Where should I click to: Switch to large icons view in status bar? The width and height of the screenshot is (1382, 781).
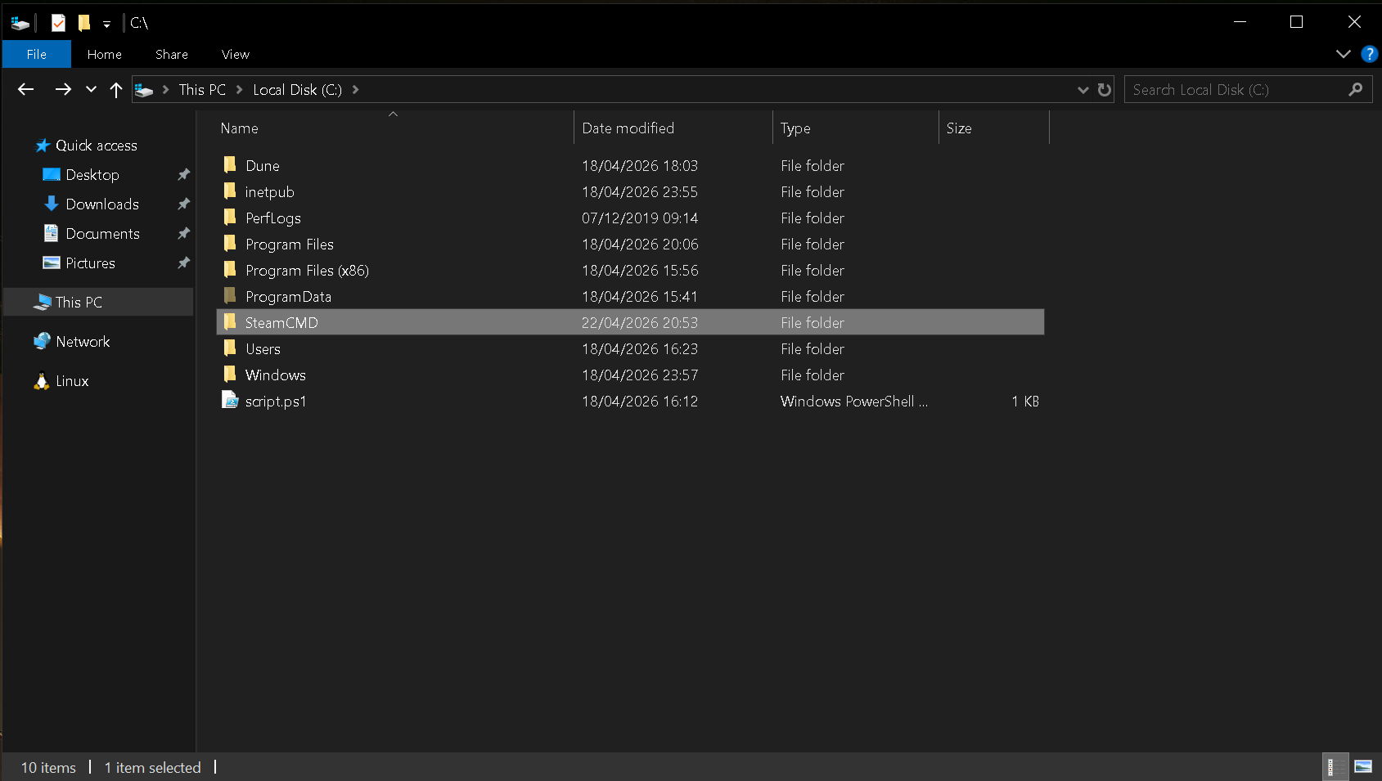(x=1362, y=767)
